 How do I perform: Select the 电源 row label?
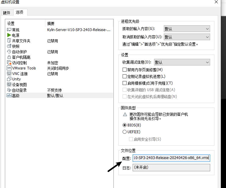point(16,35)
